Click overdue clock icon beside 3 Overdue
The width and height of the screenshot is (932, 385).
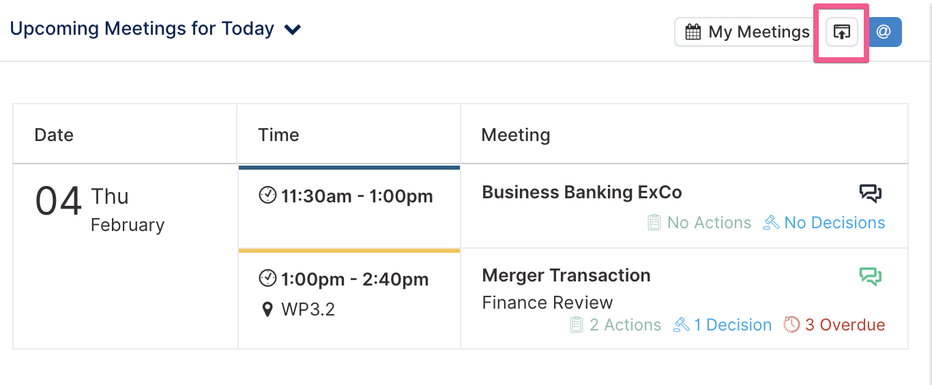(791, 325)
